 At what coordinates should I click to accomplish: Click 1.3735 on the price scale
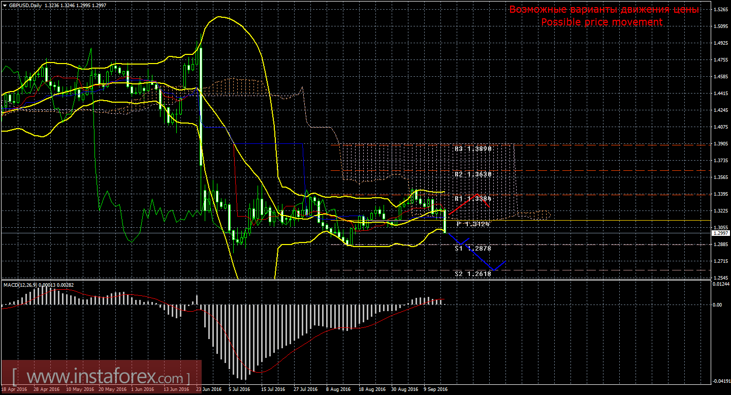[720, 161]
